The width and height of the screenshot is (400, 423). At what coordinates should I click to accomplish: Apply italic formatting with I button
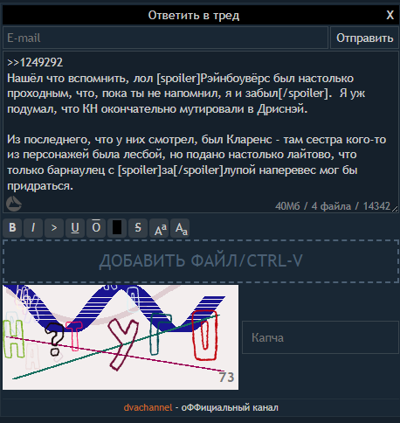(33, 228)
